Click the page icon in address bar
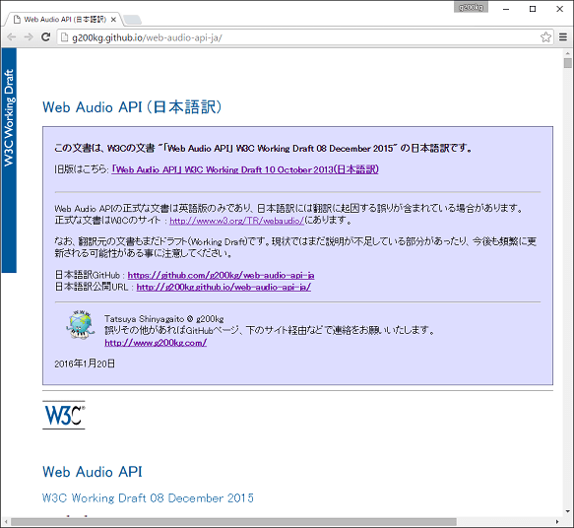Viewport: 574px width, 528px height. point(64,37)
